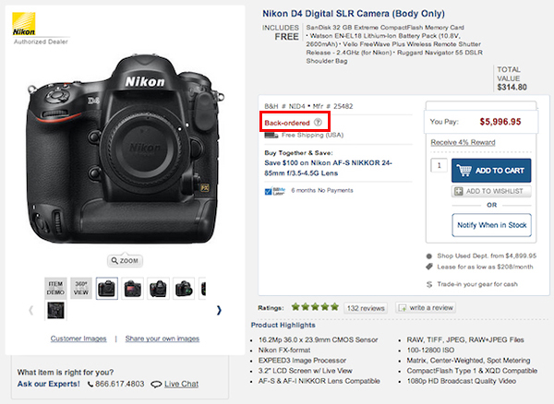The height and width of the screenshot is (404, 554).
Task: Click the main Nikon D4 camera image
Action: [x=126, y=149]
